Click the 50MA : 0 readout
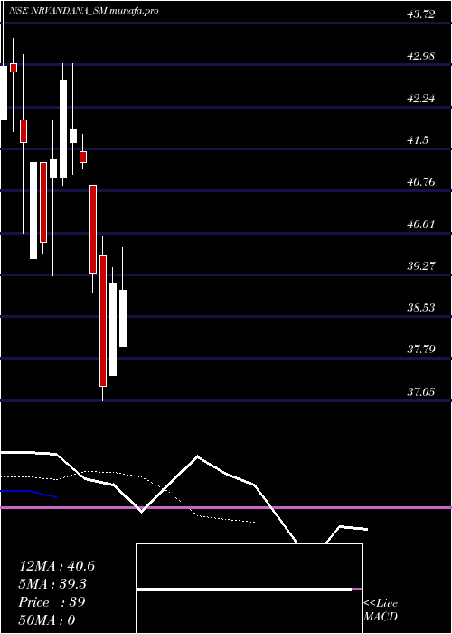Screen dimensions: 452x634 pyautogui.click(x=47, y=620)
